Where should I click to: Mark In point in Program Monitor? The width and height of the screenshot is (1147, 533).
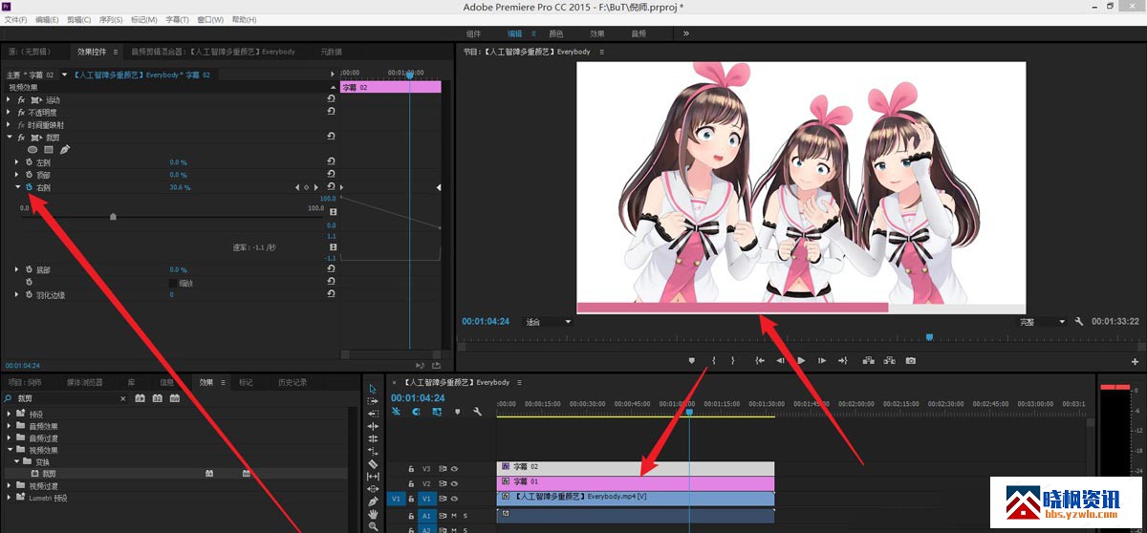coord(713,360)
